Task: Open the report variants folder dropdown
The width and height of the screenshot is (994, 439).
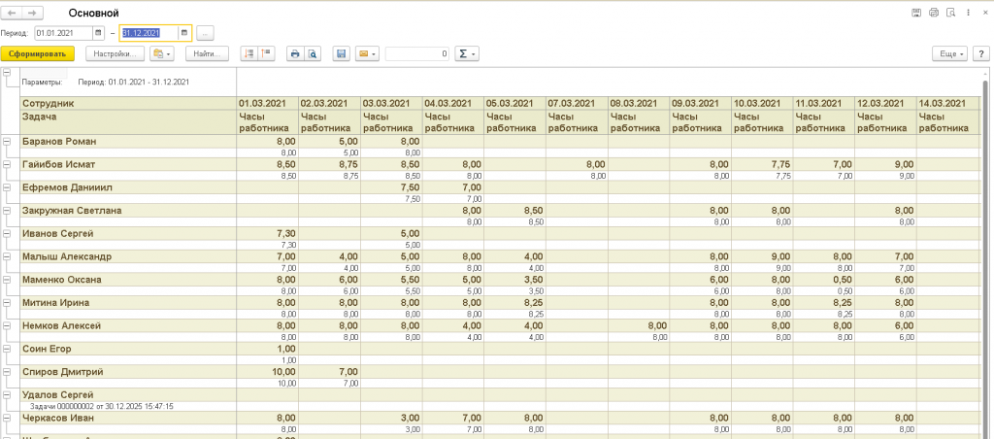Action: pyautogui.click(x=162, y=54)
